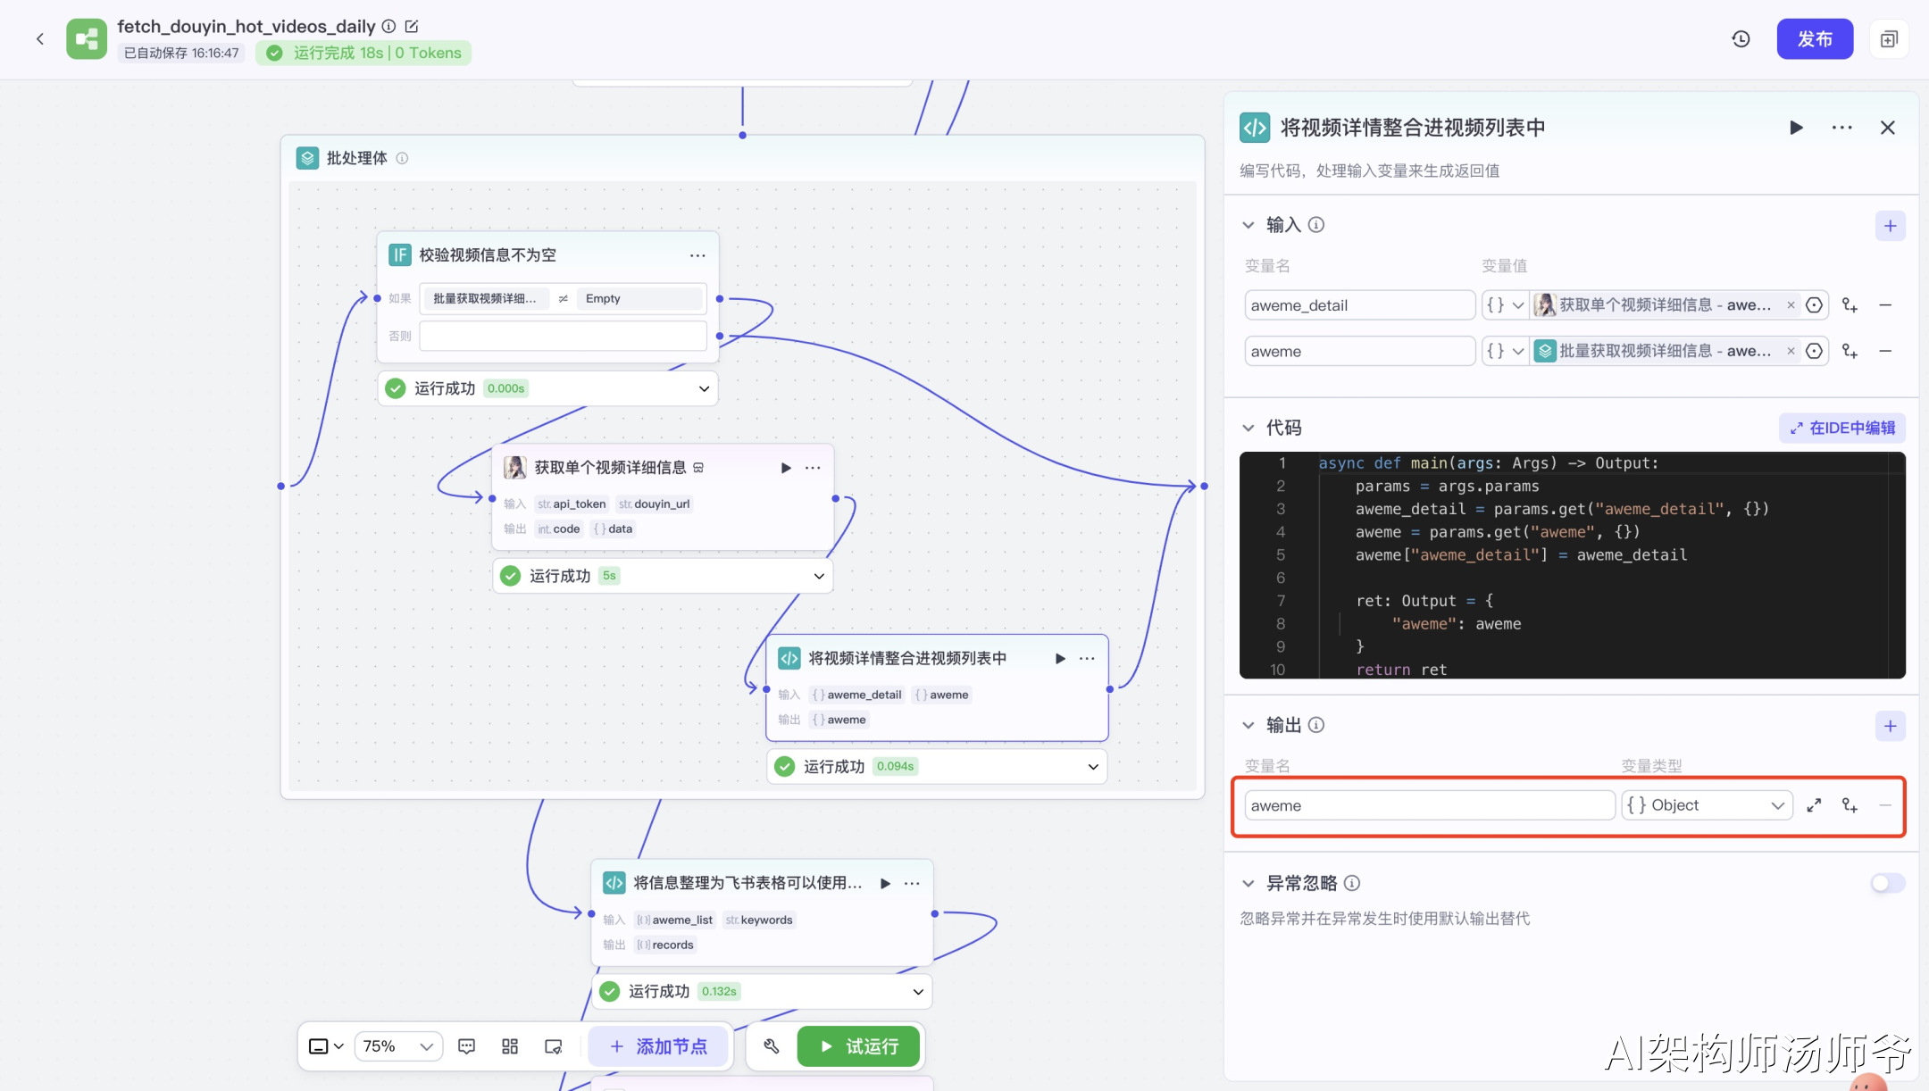The width and height of the screenshot is (1929, 1091).
Task: Click the edit workflow name pencil icon
Action: (x=412, y=27)
